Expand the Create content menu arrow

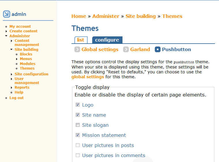coord(6,31)
